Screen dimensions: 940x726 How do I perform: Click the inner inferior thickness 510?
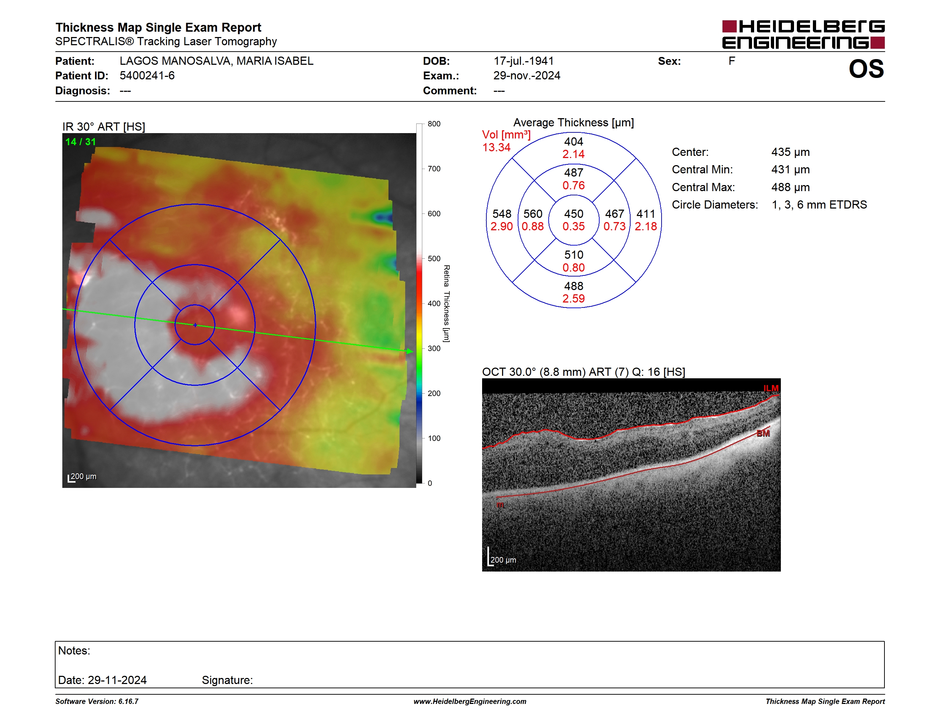(574, 254)
